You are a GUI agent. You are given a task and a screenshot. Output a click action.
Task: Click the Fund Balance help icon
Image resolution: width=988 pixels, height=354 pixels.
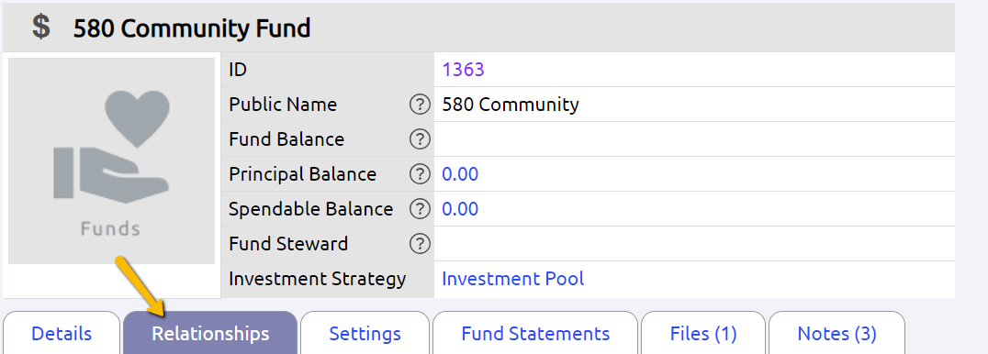(420, 139)
